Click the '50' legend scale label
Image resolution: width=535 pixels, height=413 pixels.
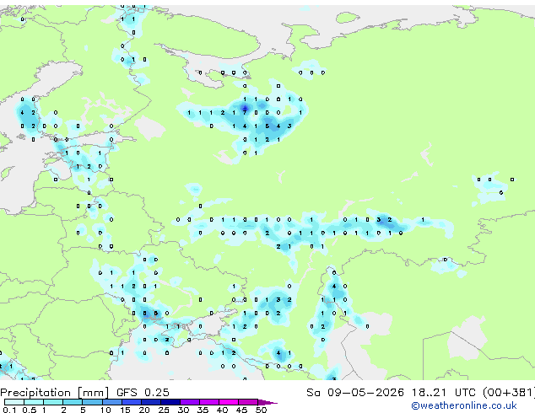tap(261, 410)
